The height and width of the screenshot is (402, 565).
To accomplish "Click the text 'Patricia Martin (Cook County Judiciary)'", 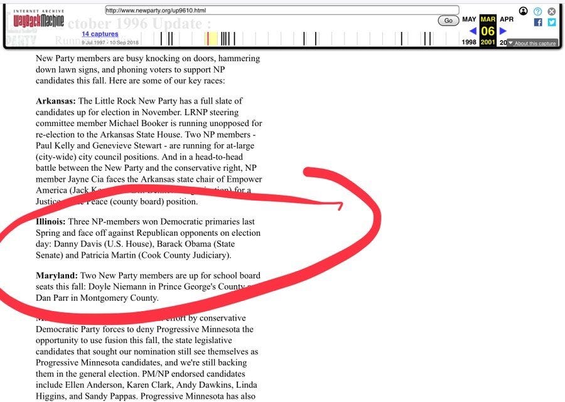I will pos(156,255).
